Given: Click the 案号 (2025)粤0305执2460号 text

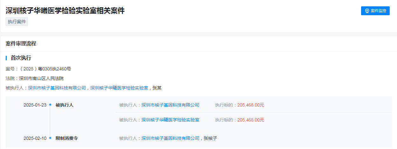Looking at the screenshot, I should pyautogui.click(x=38, y=69).
